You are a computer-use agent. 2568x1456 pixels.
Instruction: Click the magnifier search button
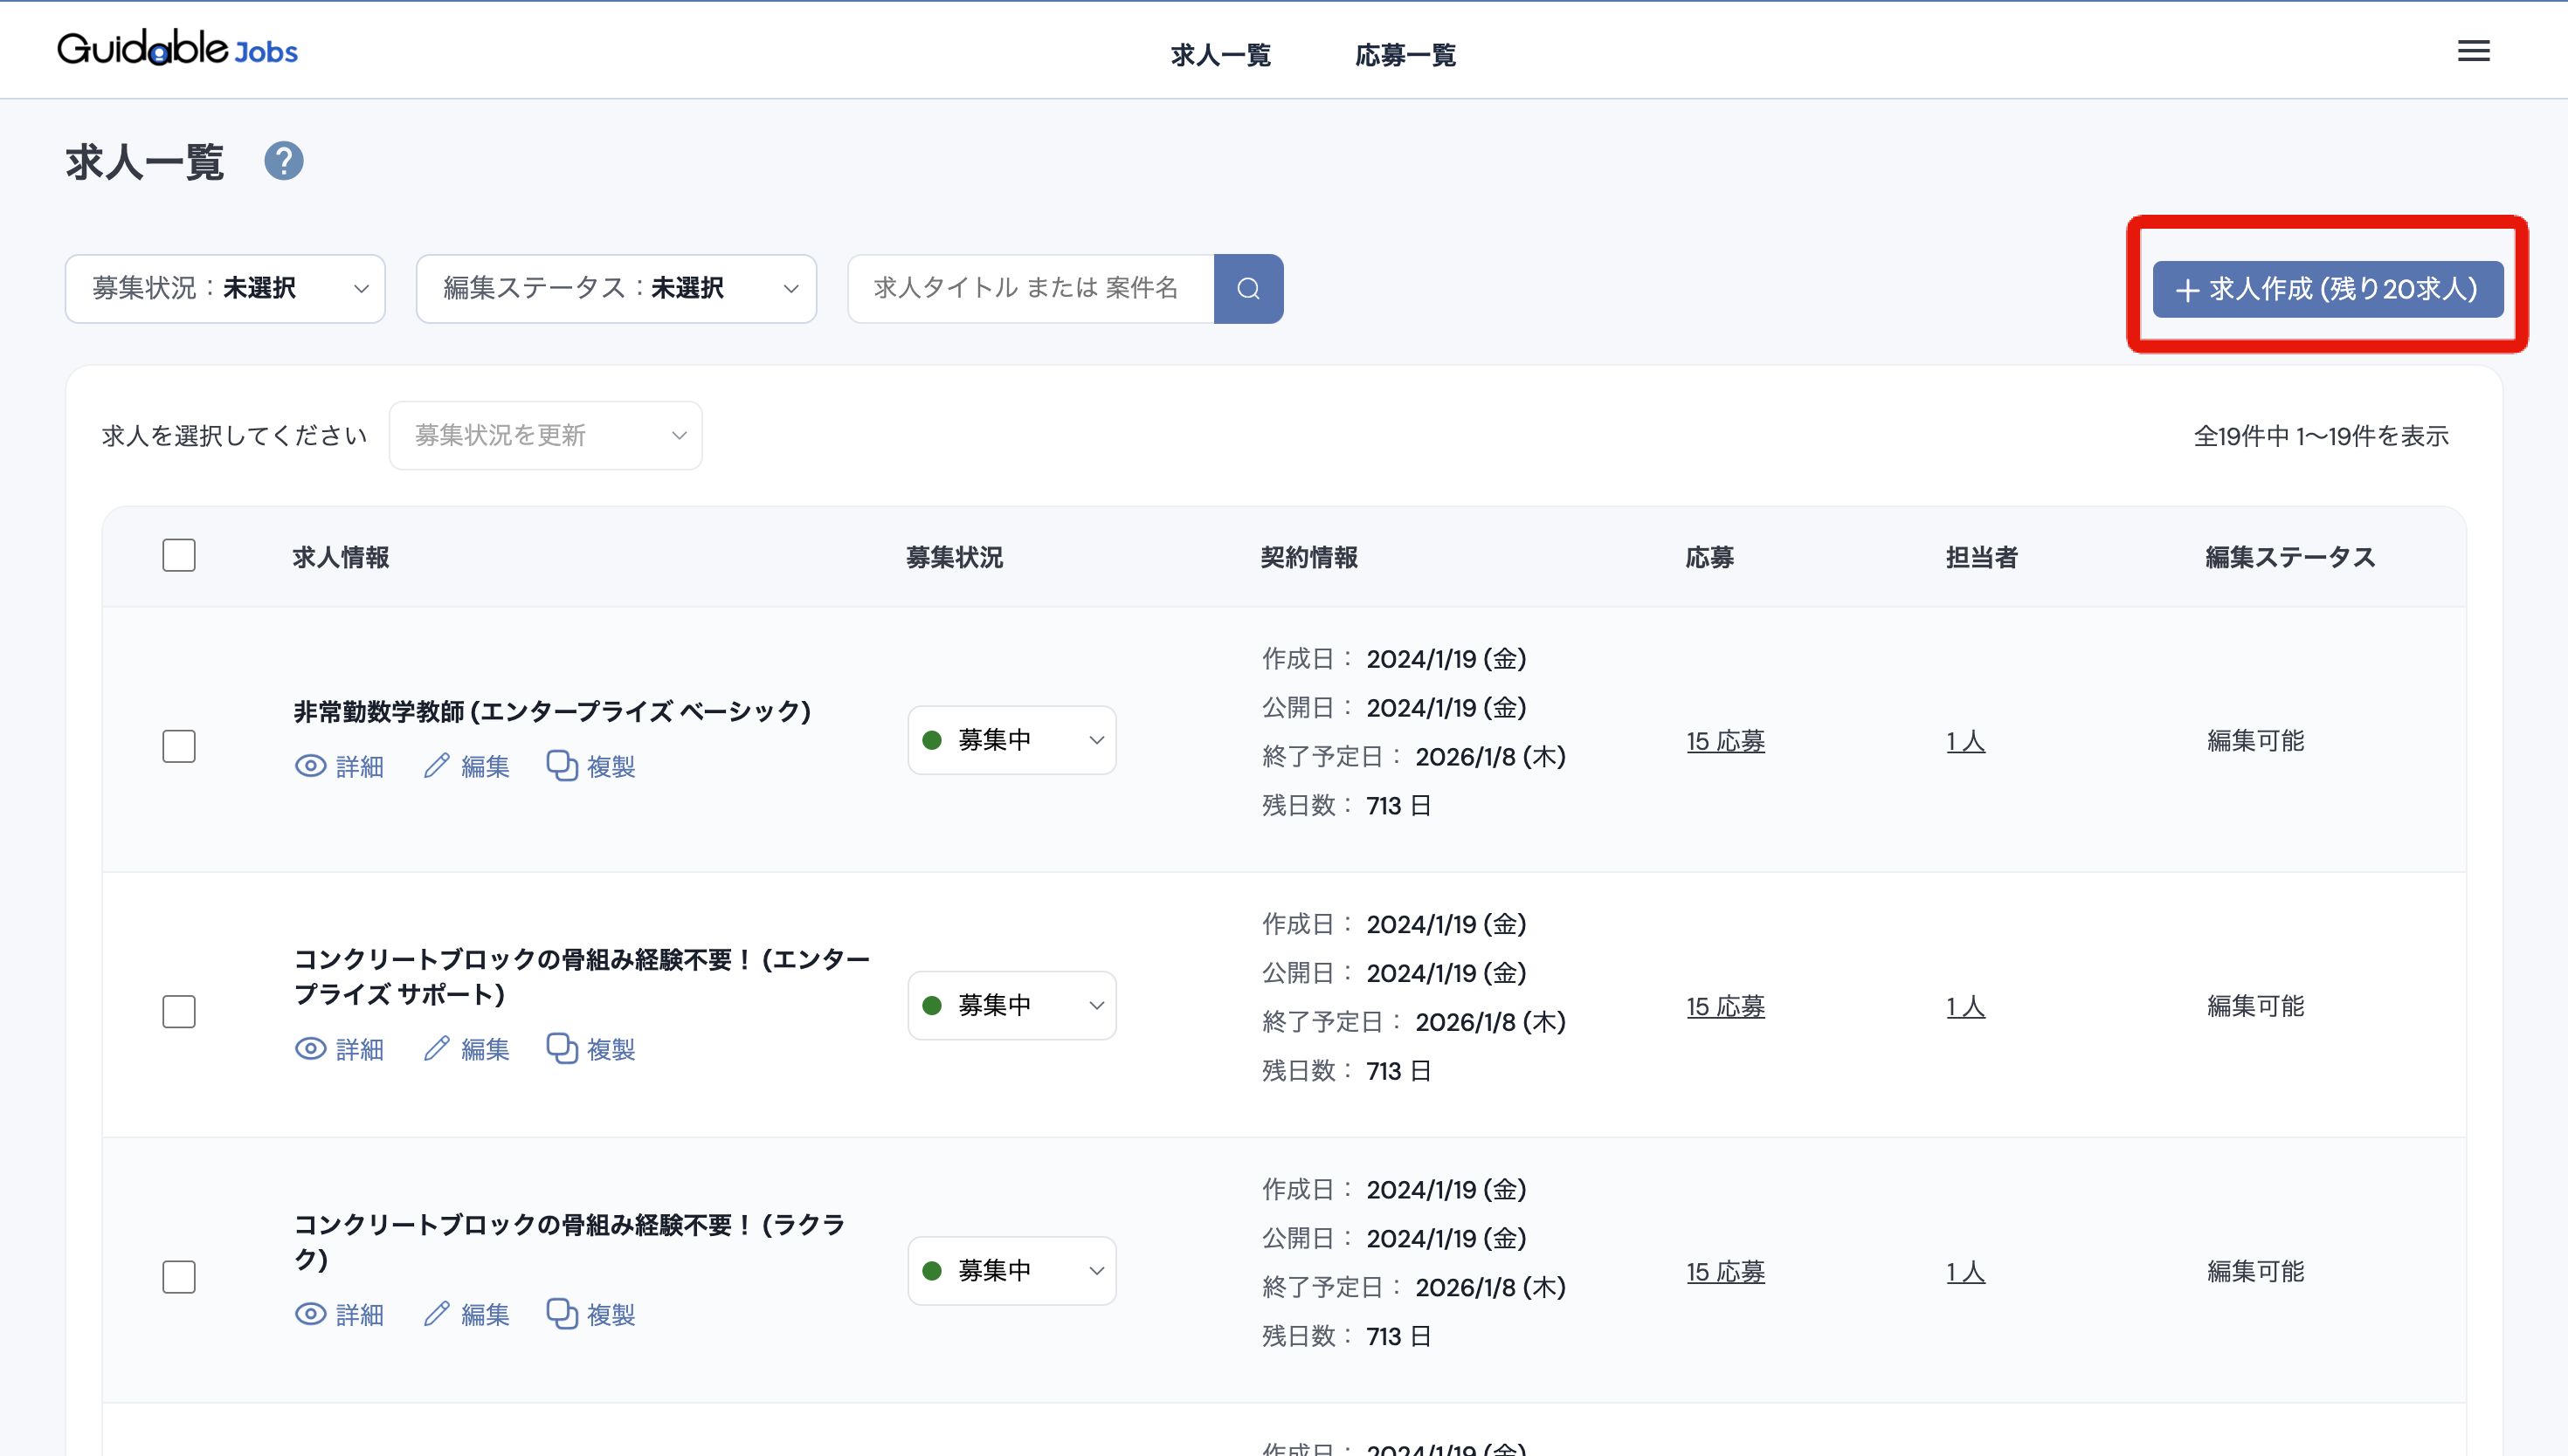coord(1247,289)
